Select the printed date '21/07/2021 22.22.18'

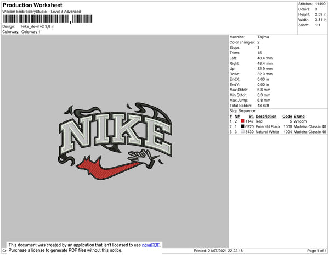225,251
